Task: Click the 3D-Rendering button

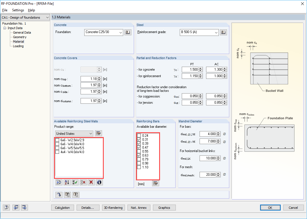Action: (113, 207)
